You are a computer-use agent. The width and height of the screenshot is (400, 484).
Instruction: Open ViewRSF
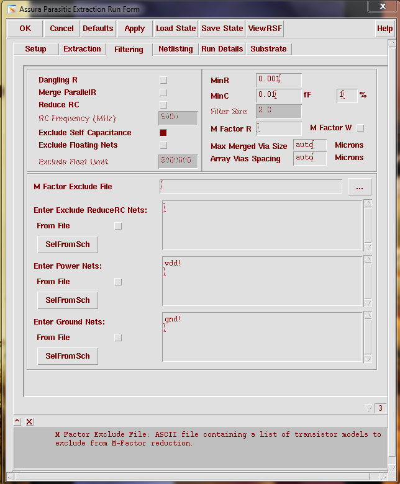[x=265, y=29]
